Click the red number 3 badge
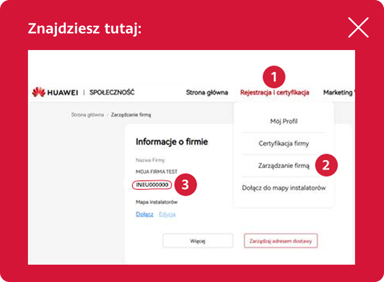This screenshot has height=282, width=384. [x=185, y=185]
